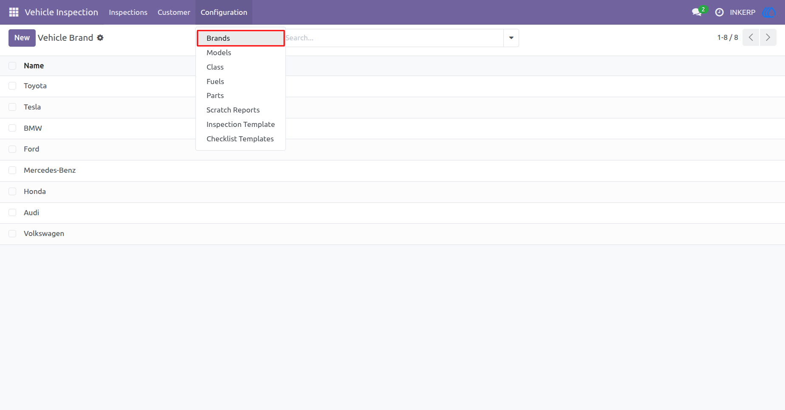Open the Vehicle Brand gear settings
This screenshot has height=410, width=785.
point(100,38)
